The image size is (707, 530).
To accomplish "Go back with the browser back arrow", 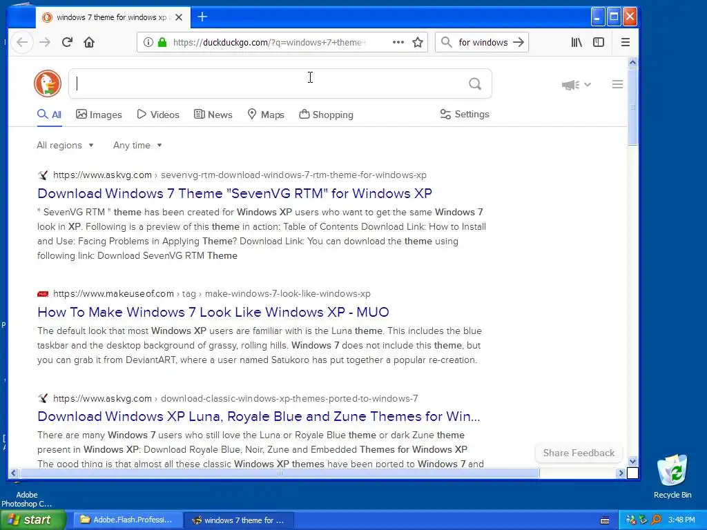I will coord(21,42).
